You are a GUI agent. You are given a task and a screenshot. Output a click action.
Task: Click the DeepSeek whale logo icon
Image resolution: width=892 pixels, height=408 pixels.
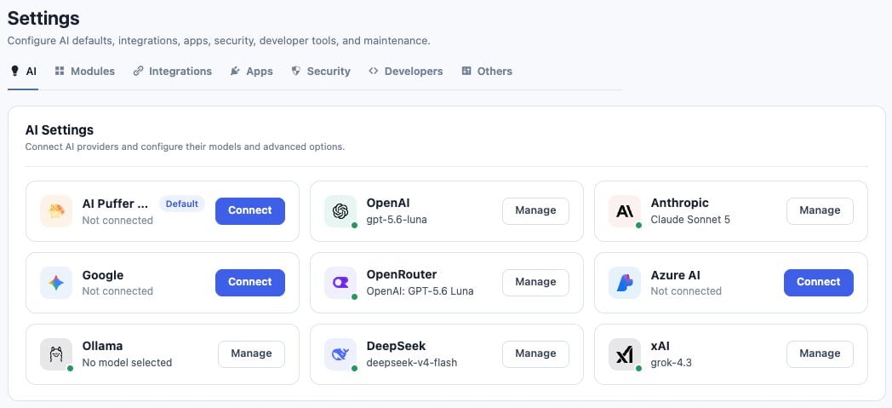coord(340,354)
